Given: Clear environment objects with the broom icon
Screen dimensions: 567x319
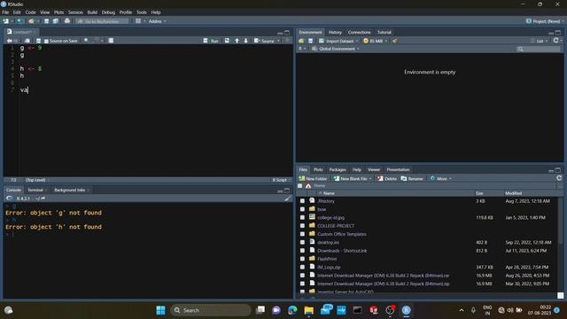Looking at the screenshot, I should point(394,41).
